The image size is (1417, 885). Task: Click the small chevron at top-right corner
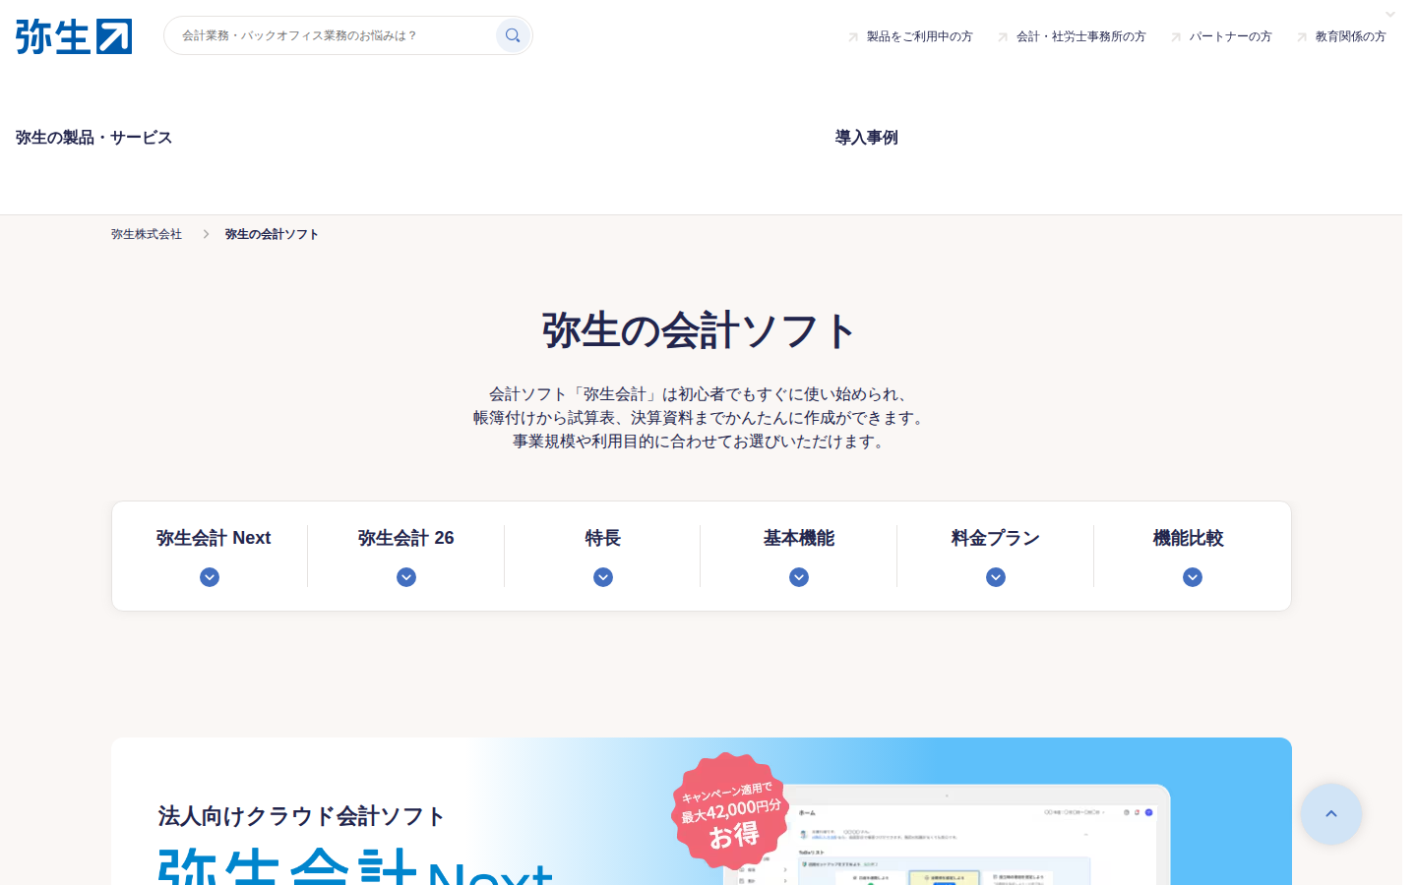tap(1390, 15)
